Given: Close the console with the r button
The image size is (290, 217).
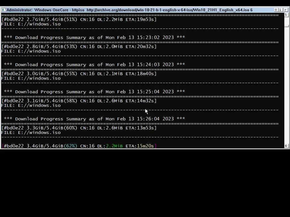Looking at the screenshot, I should tap(285, 10).
